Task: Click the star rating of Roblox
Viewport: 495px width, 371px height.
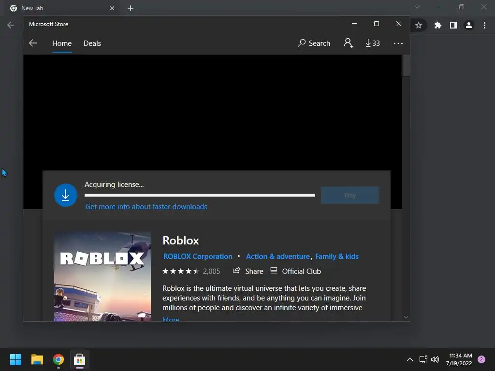Action: click(x=181, y=271)
